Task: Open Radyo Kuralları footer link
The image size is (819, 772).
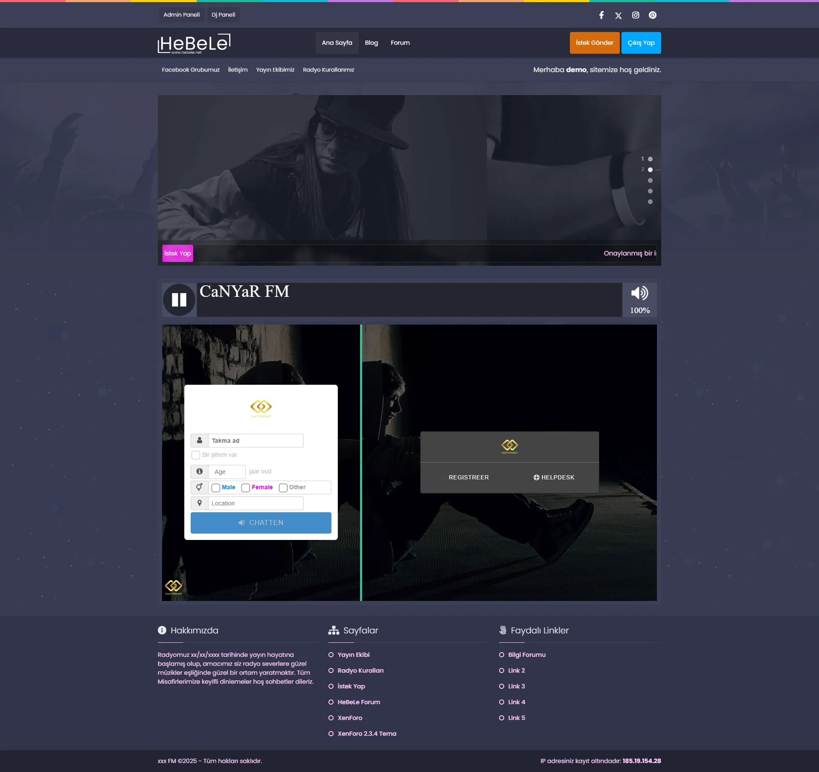Action: 360,670
